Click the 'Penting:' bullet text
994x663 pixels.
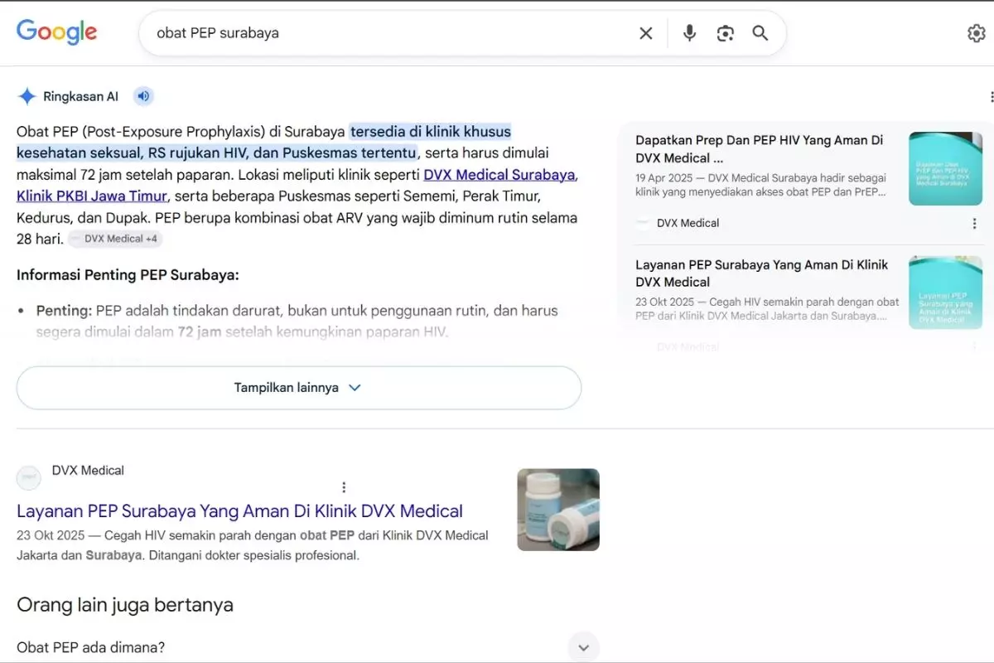64,311
